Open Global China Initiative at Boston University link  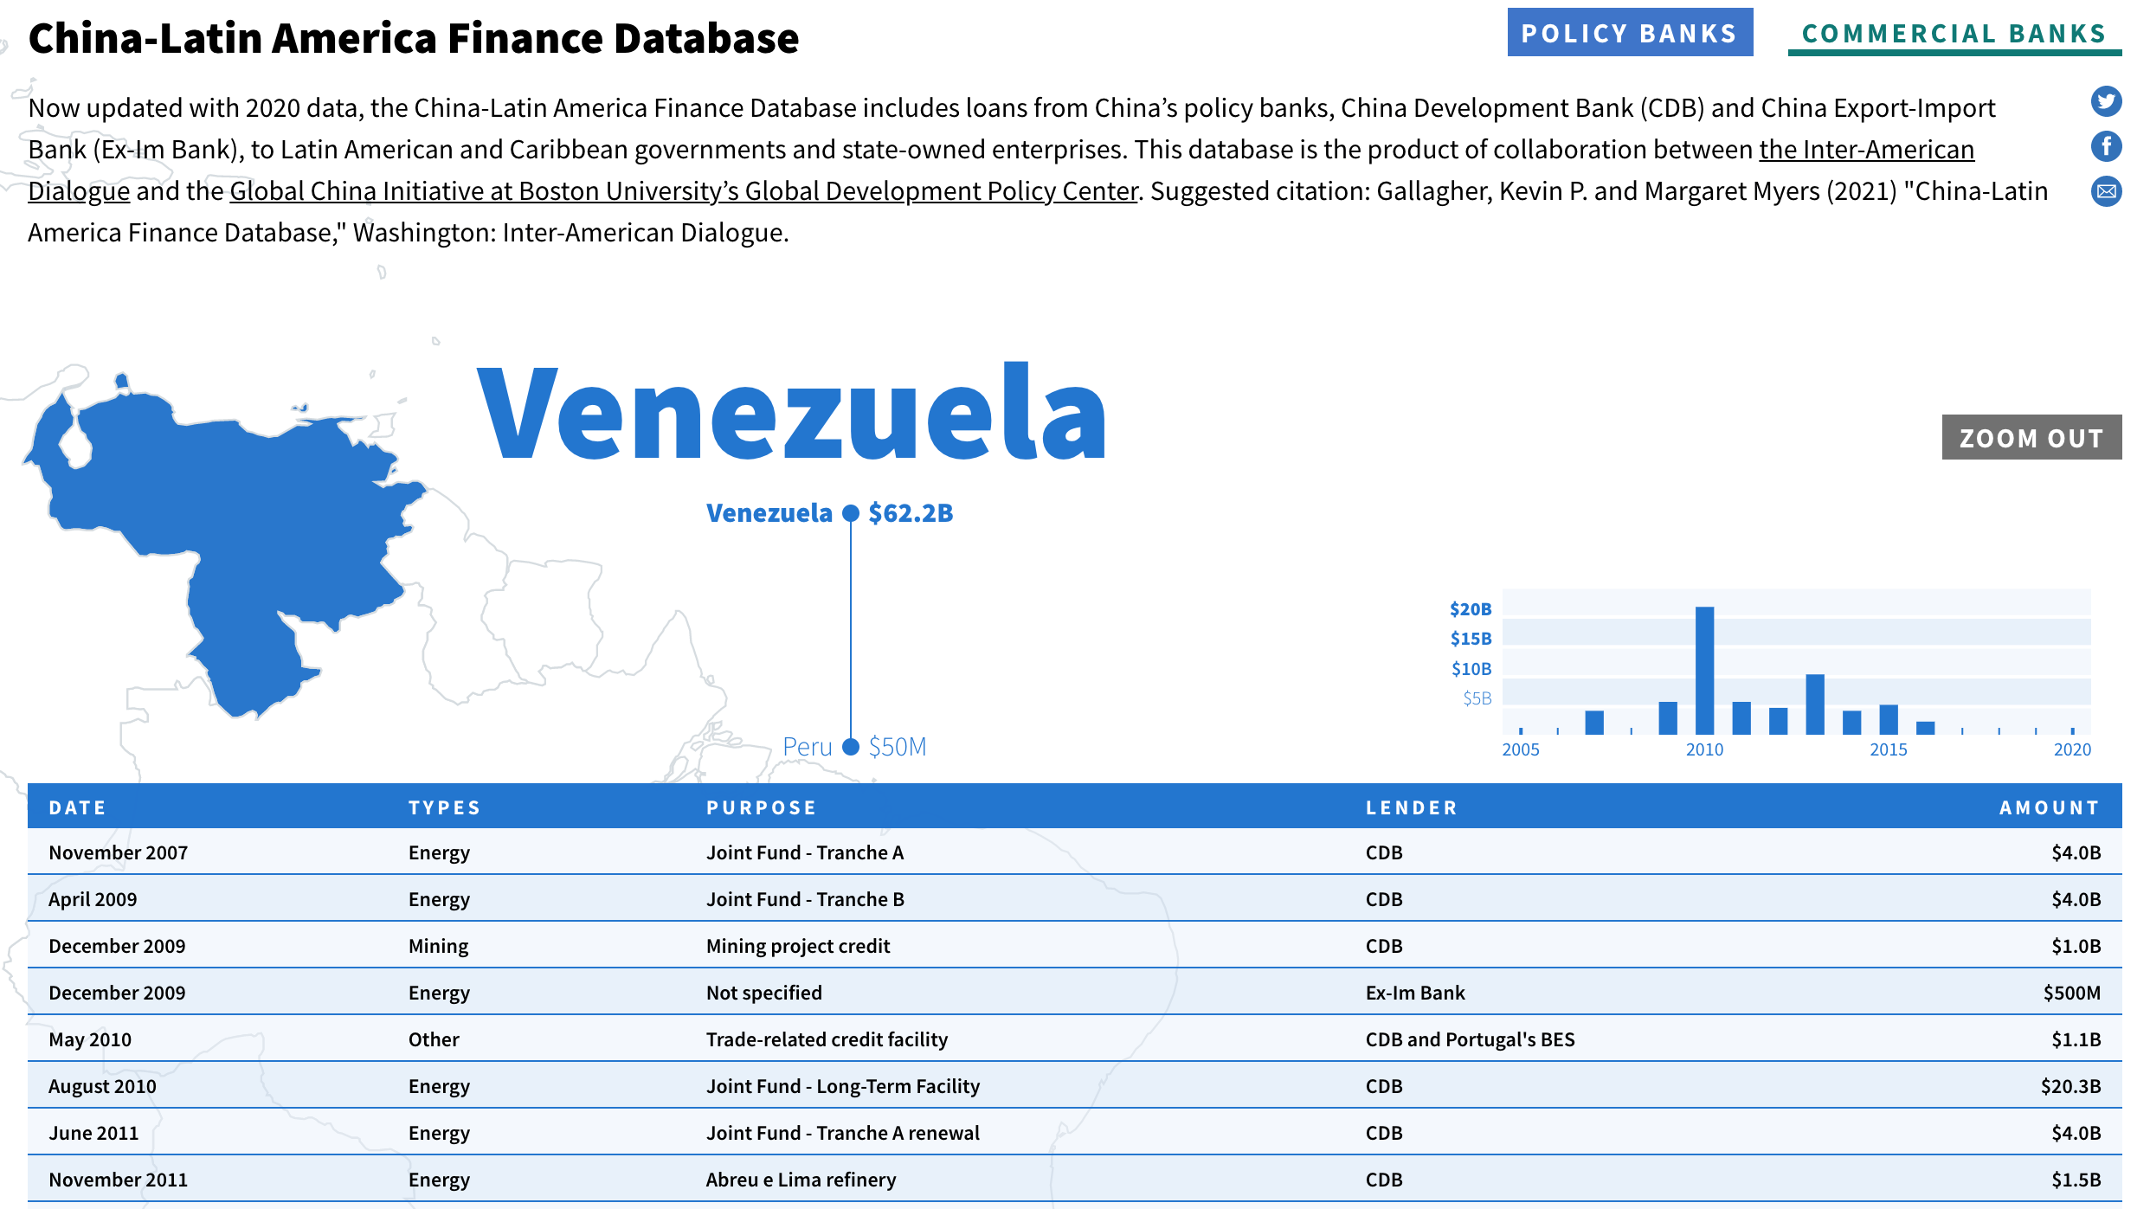click(684, 191)
